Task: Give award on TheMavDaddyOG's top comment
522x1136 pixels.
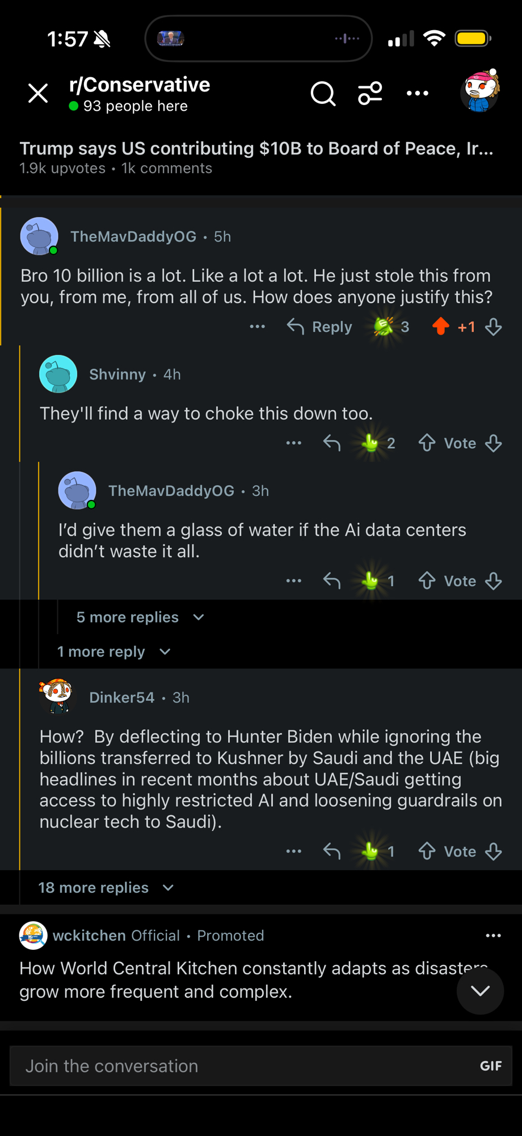Action: pos(384,327)
